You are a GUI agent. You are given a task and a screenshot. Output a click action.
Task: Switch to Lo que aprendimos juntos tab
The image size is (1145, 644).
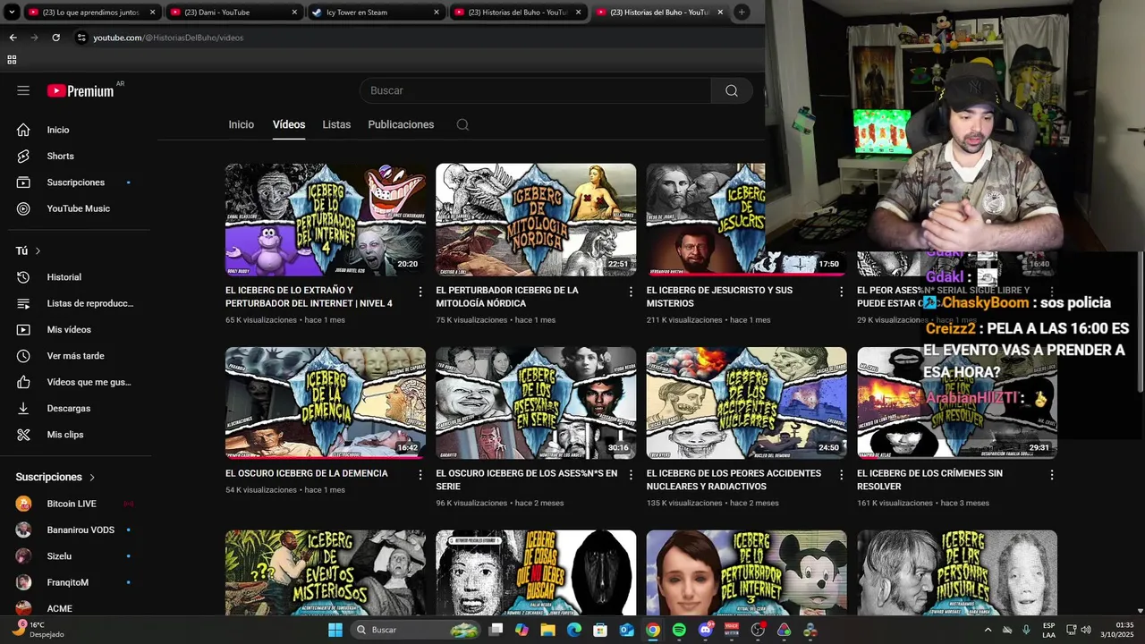[x=92, y=13]
